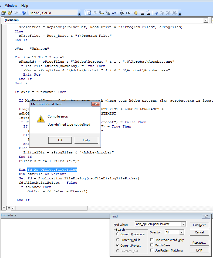Viewport: 213px width, 258px height.
Task: Open the Help menu
Action: [25, 6]
